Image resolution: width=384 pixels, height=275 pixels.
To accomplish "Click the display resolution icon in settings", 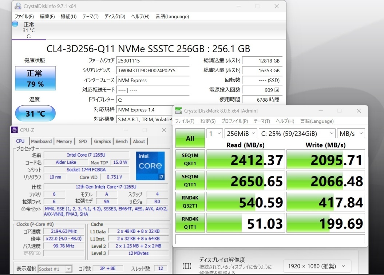I will [186, 266].
